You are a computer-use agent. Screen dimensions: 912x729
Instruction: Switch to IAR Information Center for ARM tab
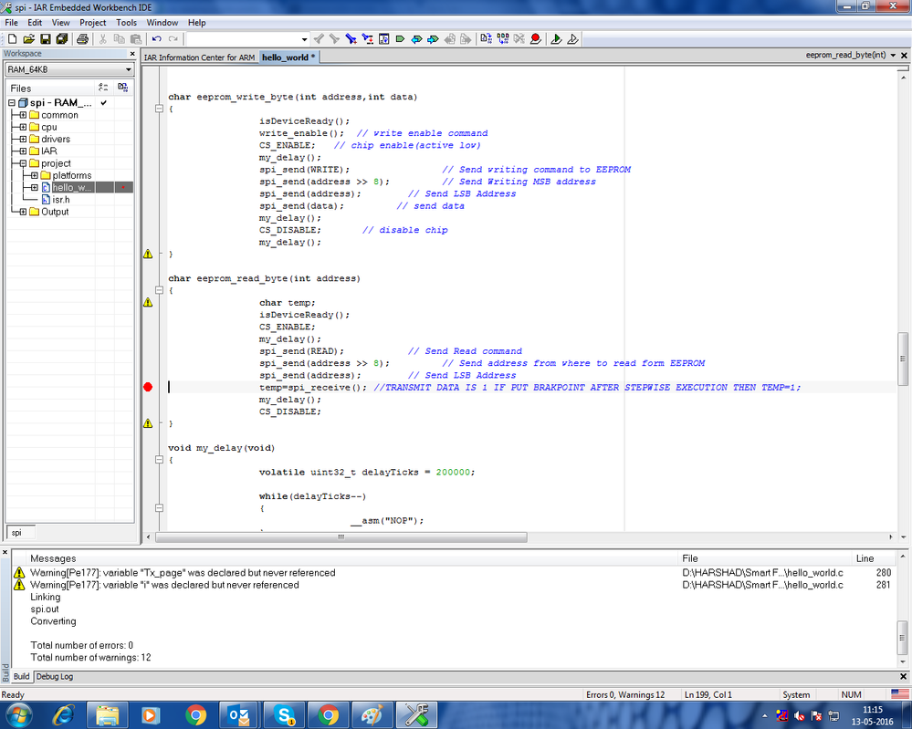click(200, 57)
